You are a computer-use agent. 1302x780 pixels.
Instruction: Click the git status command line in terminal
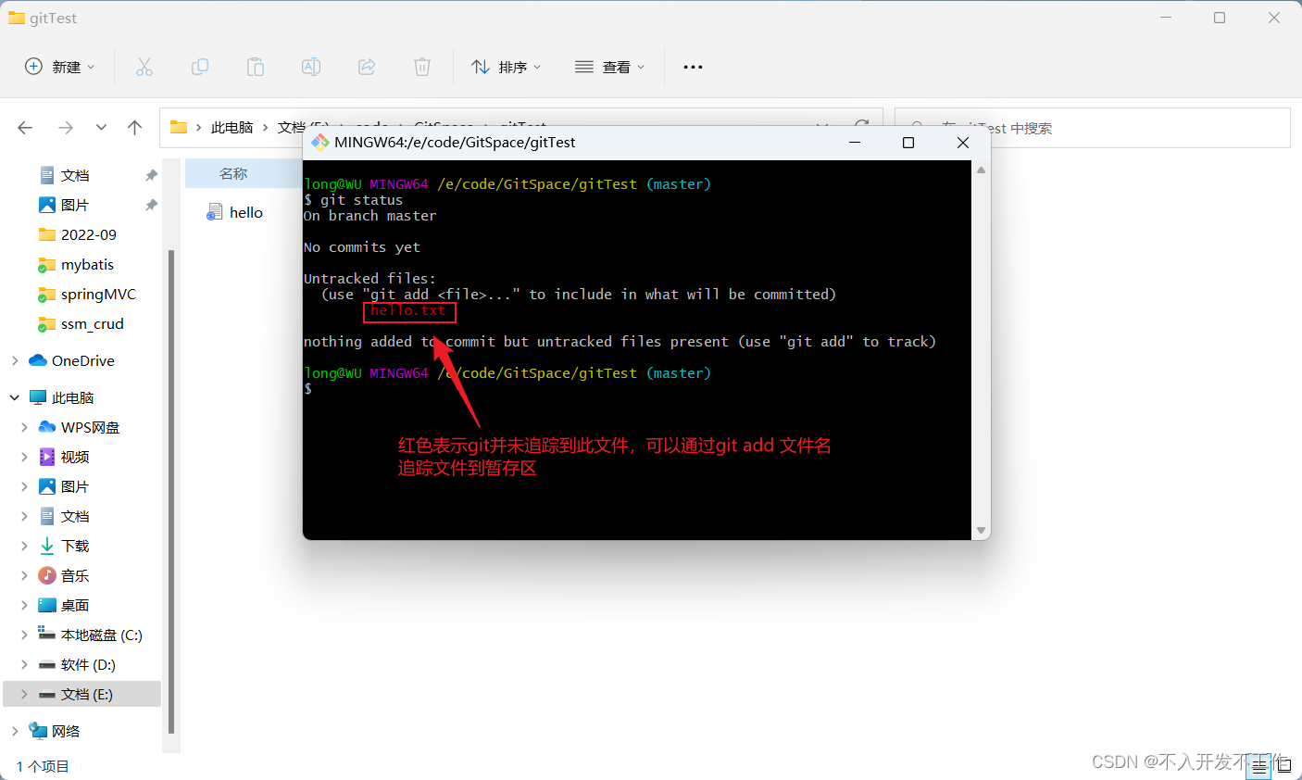354,199
